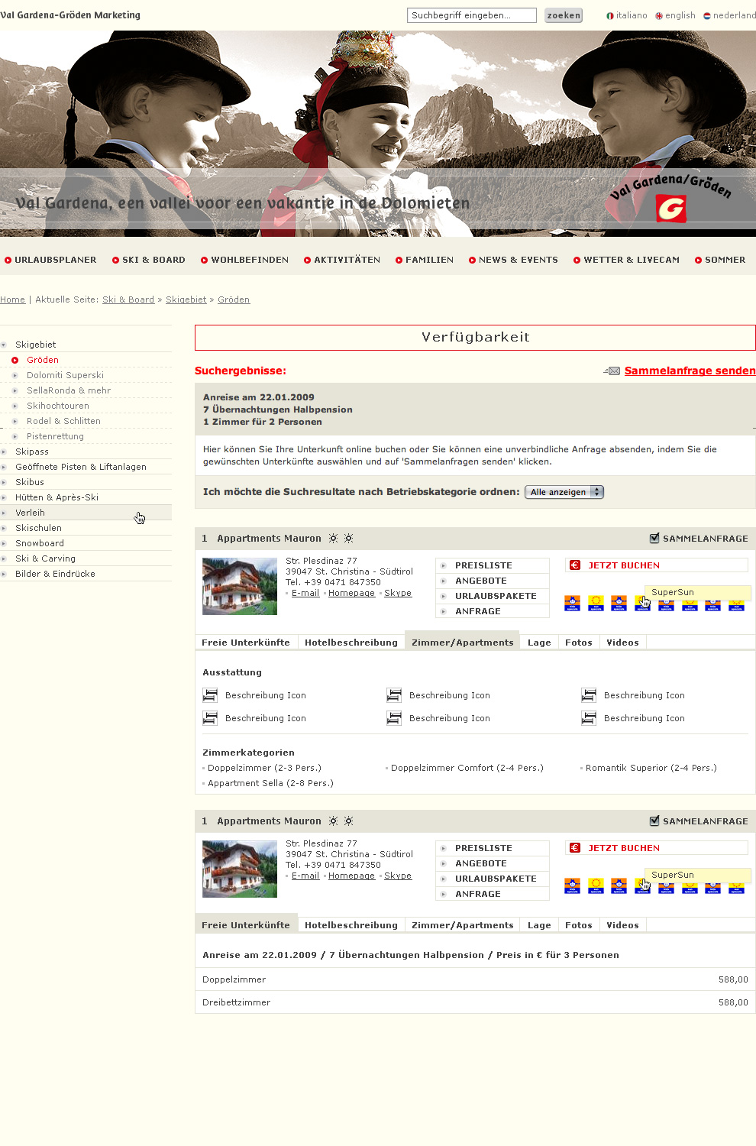
Task: Expand Urlaubspakete in the second listing
Action: click(x=496, y=879)
